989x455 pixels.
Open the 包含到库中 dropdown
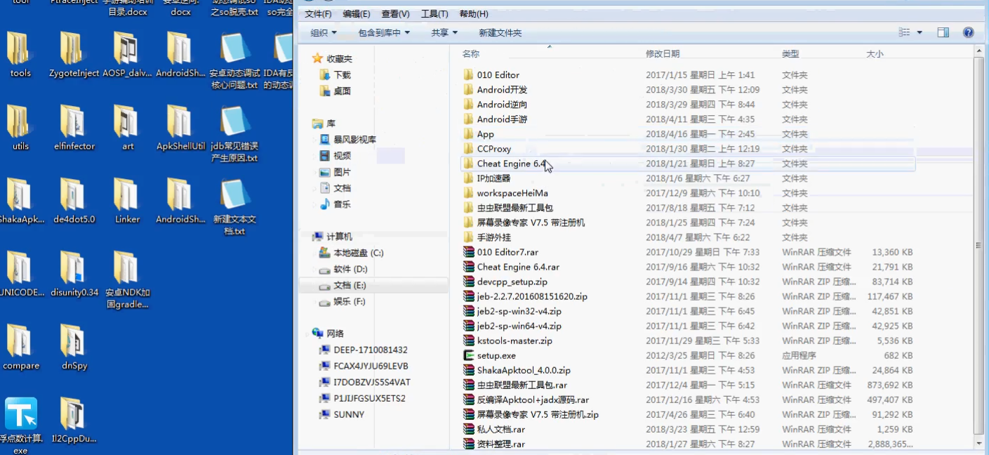pyautogui.click(x=384, y=33)
